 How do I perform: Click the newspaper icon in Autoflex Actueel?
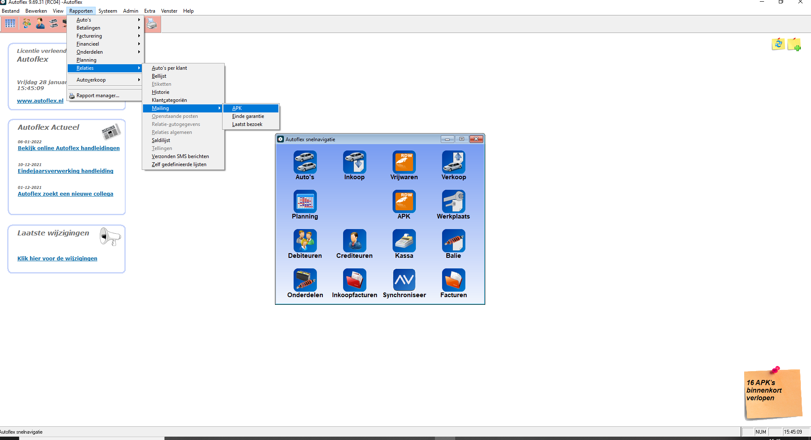[111, 131]
